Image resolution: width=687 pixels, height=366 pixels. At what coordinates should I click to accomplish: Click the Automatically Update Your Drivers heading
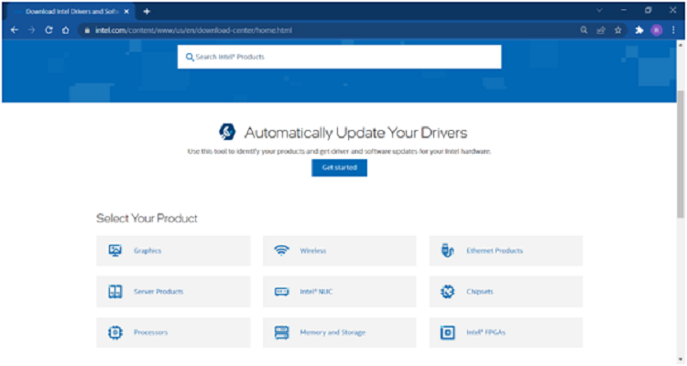click(355, 133)
